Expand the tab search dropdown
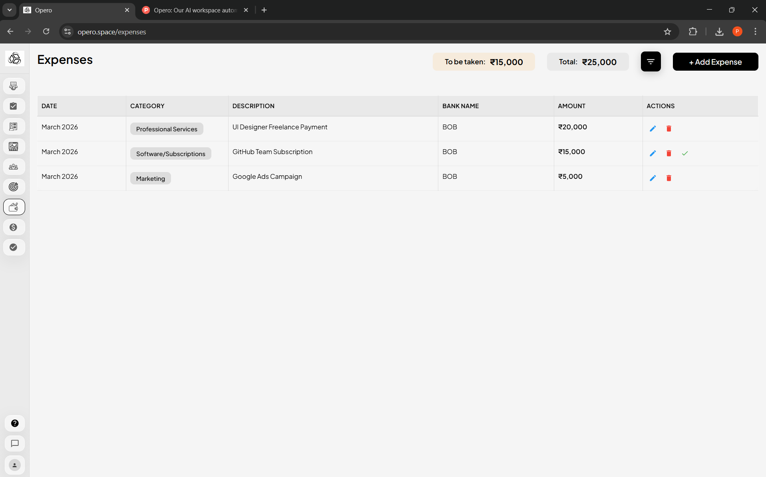Viewport: 766px width, 477px height. pyautogui.click(x=10, y=10)
